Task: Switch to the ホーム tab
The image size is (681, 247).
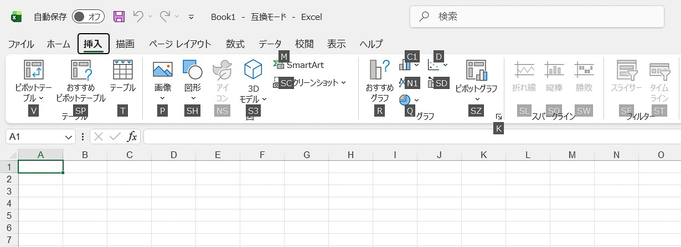Action: coord(59,44)
